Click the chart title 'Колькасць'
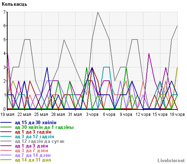187x164 pixels. (x=14, y=4)
